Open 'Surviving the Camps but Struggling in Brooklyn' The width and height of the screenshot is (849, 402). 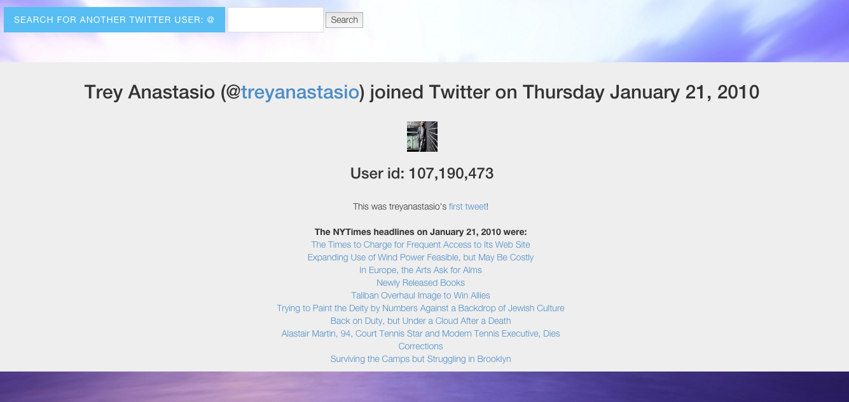tap(420, 359)
